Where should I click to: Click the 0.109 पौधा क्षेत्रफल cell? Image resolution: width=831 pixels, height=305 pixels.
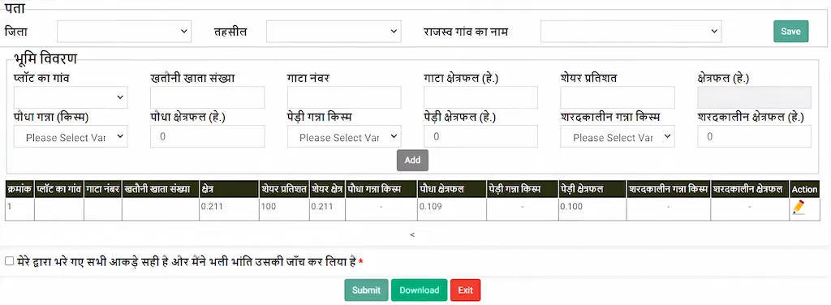(x=451, y=209)
